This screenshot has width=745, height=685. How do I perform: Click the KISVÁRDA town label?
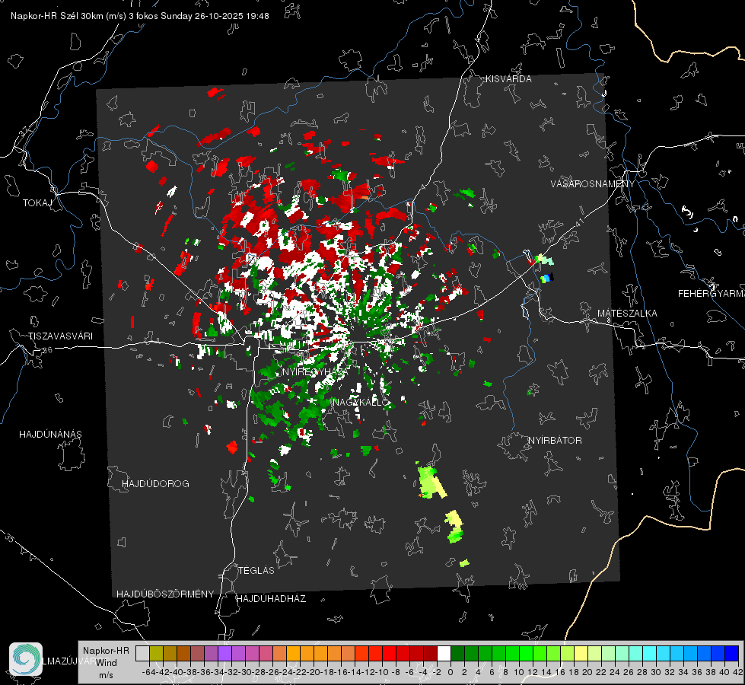508,79
